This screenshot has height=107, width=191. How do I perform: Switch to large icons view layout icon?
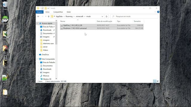pyautogui.click(x=158, y=81)
